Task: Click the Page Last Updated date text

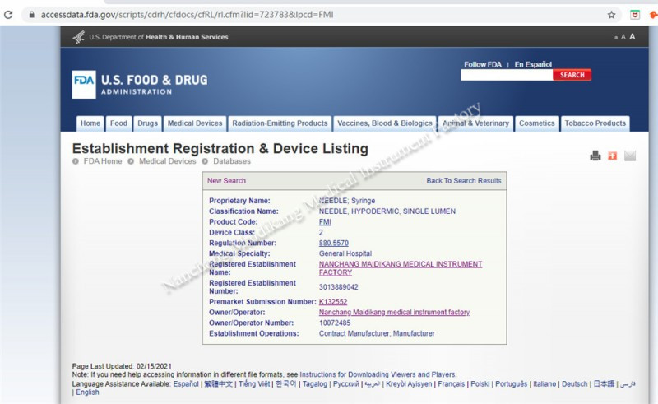Action: [x=122, y=366]
